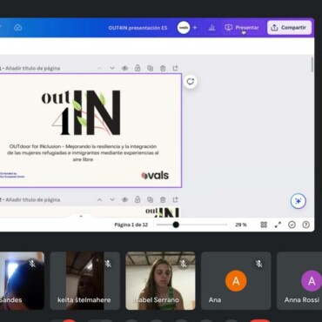The image size is (322, 322).
Task: Hide page 1 with eye icon
Action: point(124,68)
